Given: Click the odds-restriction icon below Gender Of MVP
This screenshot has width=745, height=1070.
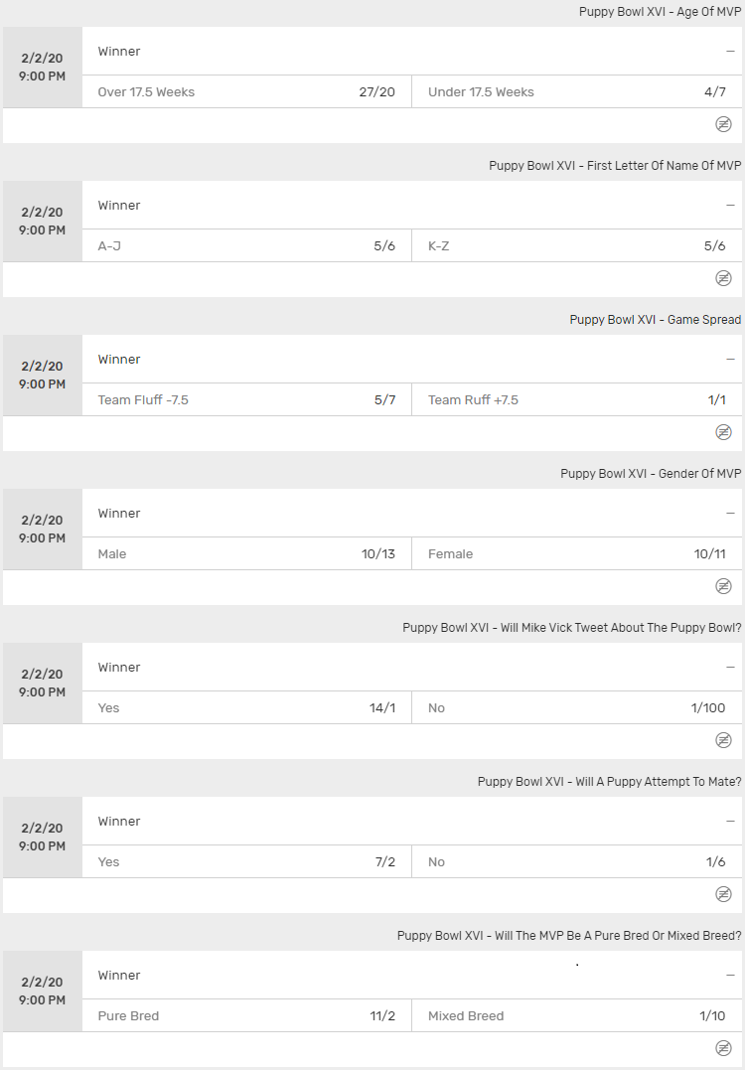Looking at the screenshot, I should 724,587.
